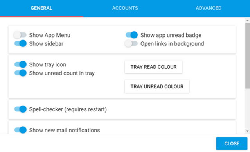Click the vertical scrollbar thumb
The width and height of the screenshot is (250, 152).
click(x=247, y=55)
